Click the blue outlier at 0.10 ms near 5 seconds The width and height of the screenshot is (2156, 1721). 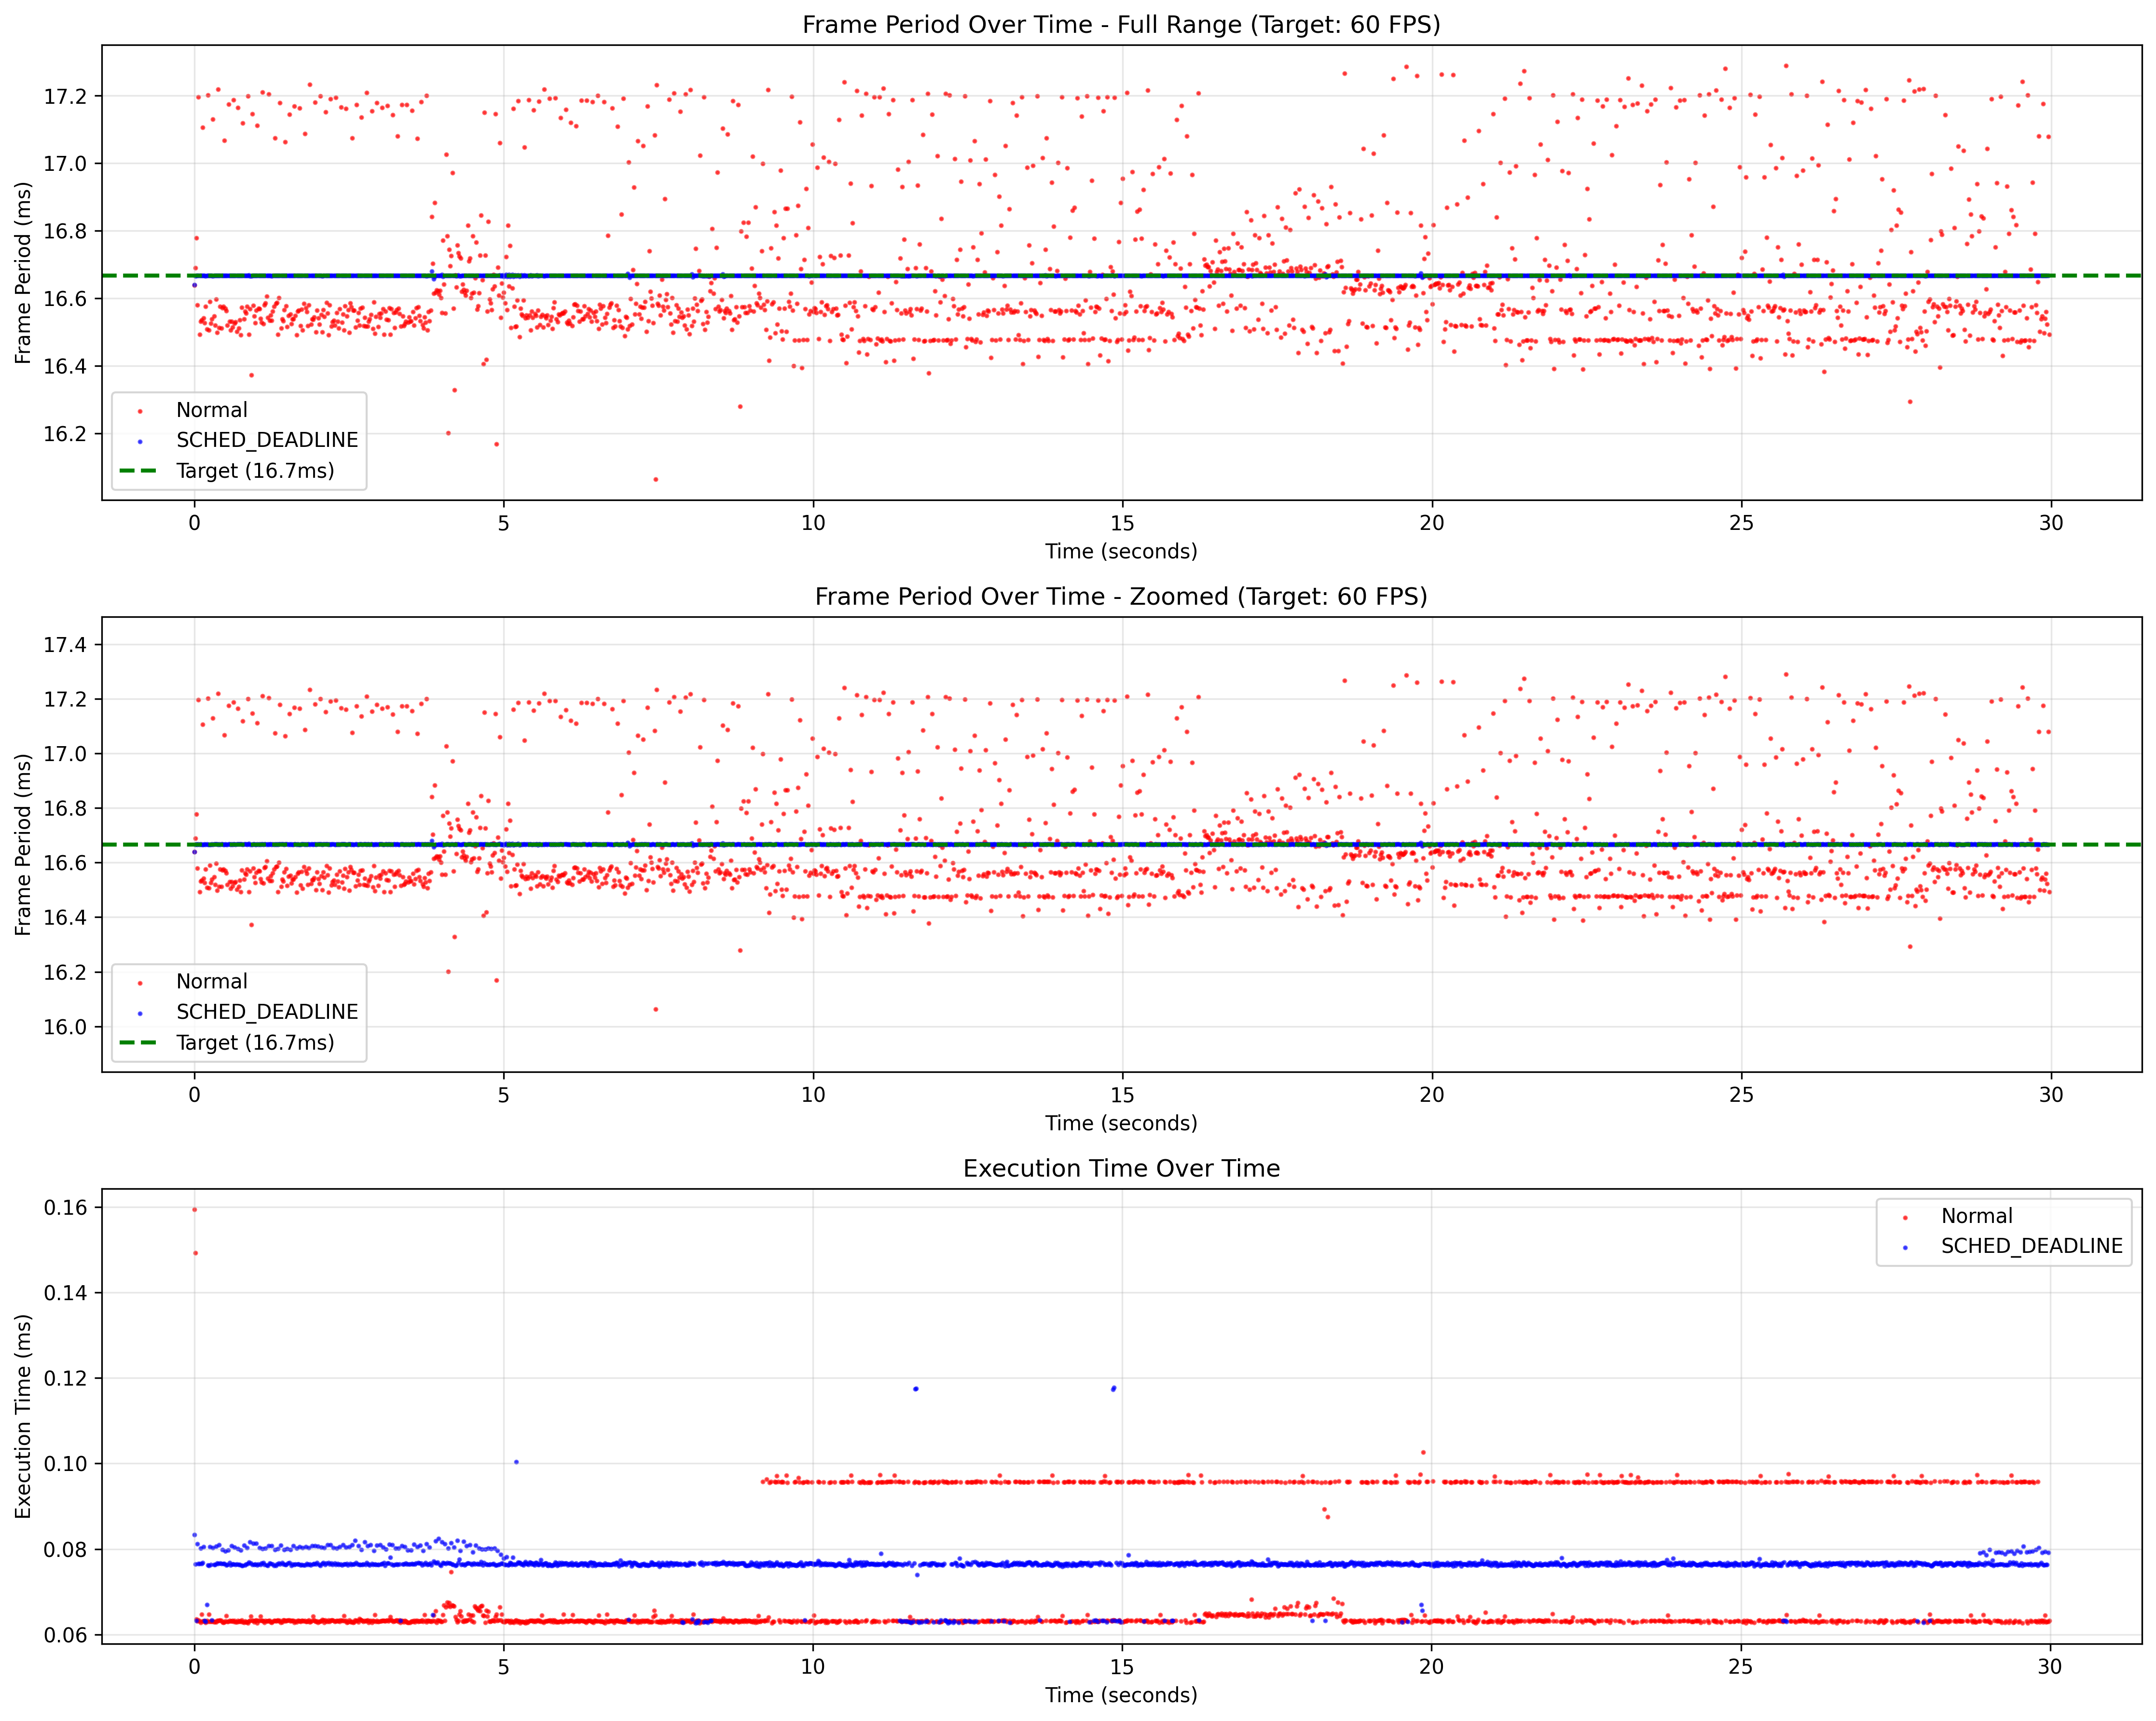point(516,1462)
